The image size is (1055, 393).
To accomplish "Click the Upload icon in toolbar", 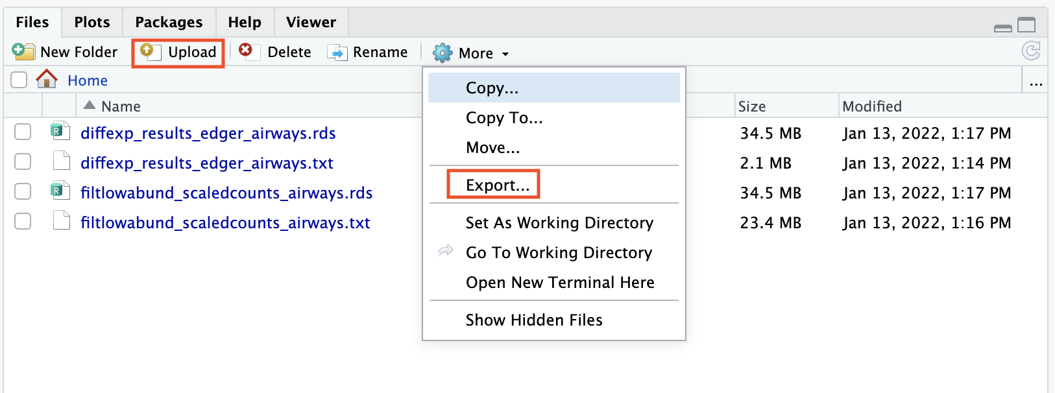I will pyautogui.click(x=150, y=52).
